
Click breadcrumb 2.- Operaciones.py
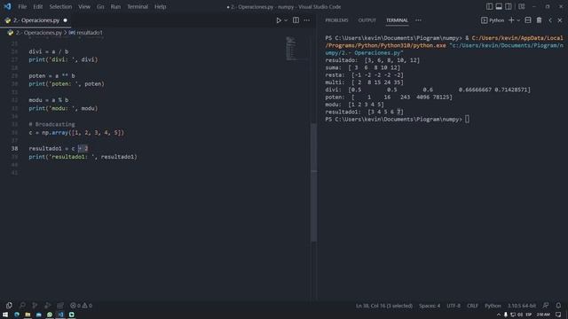coord(39,33)
